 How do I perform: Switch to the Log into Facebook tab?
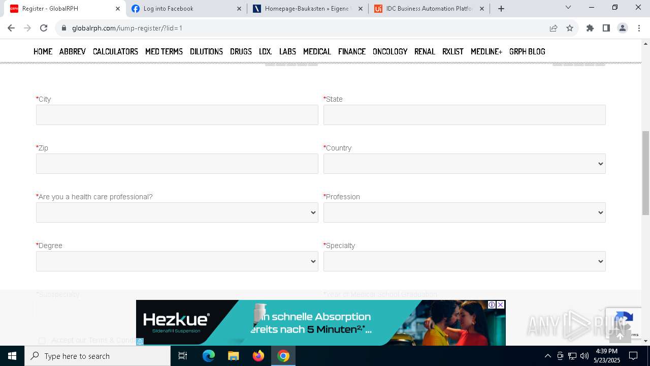[x=186, y=9]
